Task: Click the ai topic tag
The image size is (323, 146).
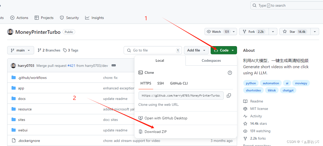Action: 287,83
